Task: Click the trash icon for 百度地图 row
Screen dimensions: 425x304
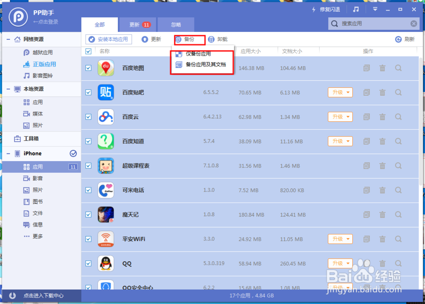Action: click(382, 68)
